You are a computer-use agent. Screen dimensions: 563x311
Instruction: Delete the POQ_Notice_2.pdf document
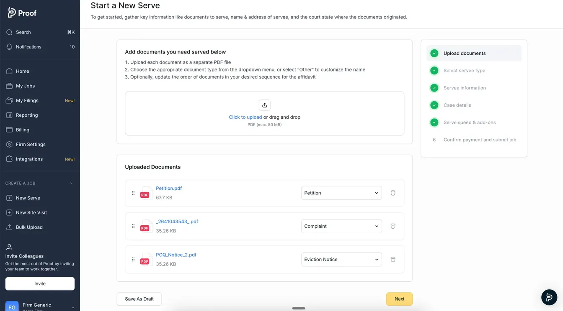(393, 260)
